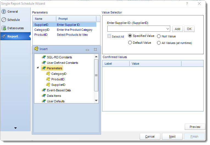Select Data Items tree item
Screen dimensions: 210x145
point(54,96)
